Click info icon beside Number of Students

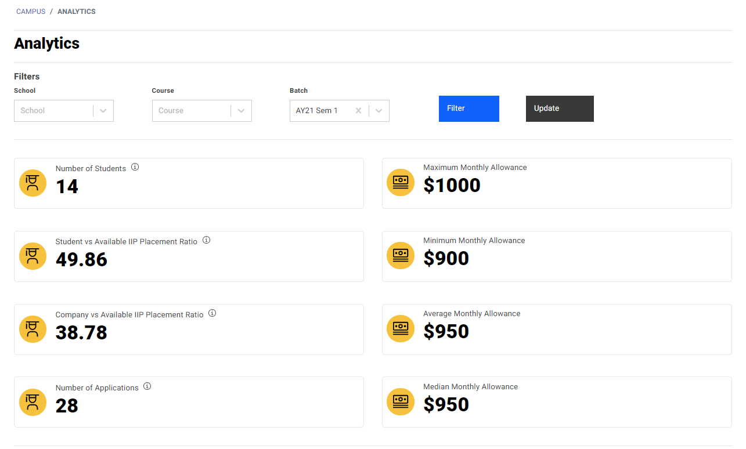click(135, 167)
